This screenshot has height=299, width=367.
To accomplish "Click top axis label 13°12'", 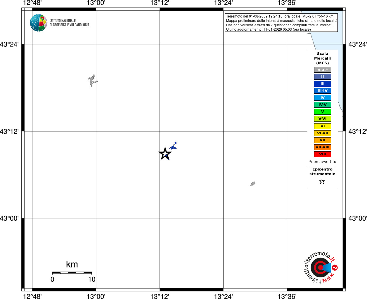I will [160, 3].
